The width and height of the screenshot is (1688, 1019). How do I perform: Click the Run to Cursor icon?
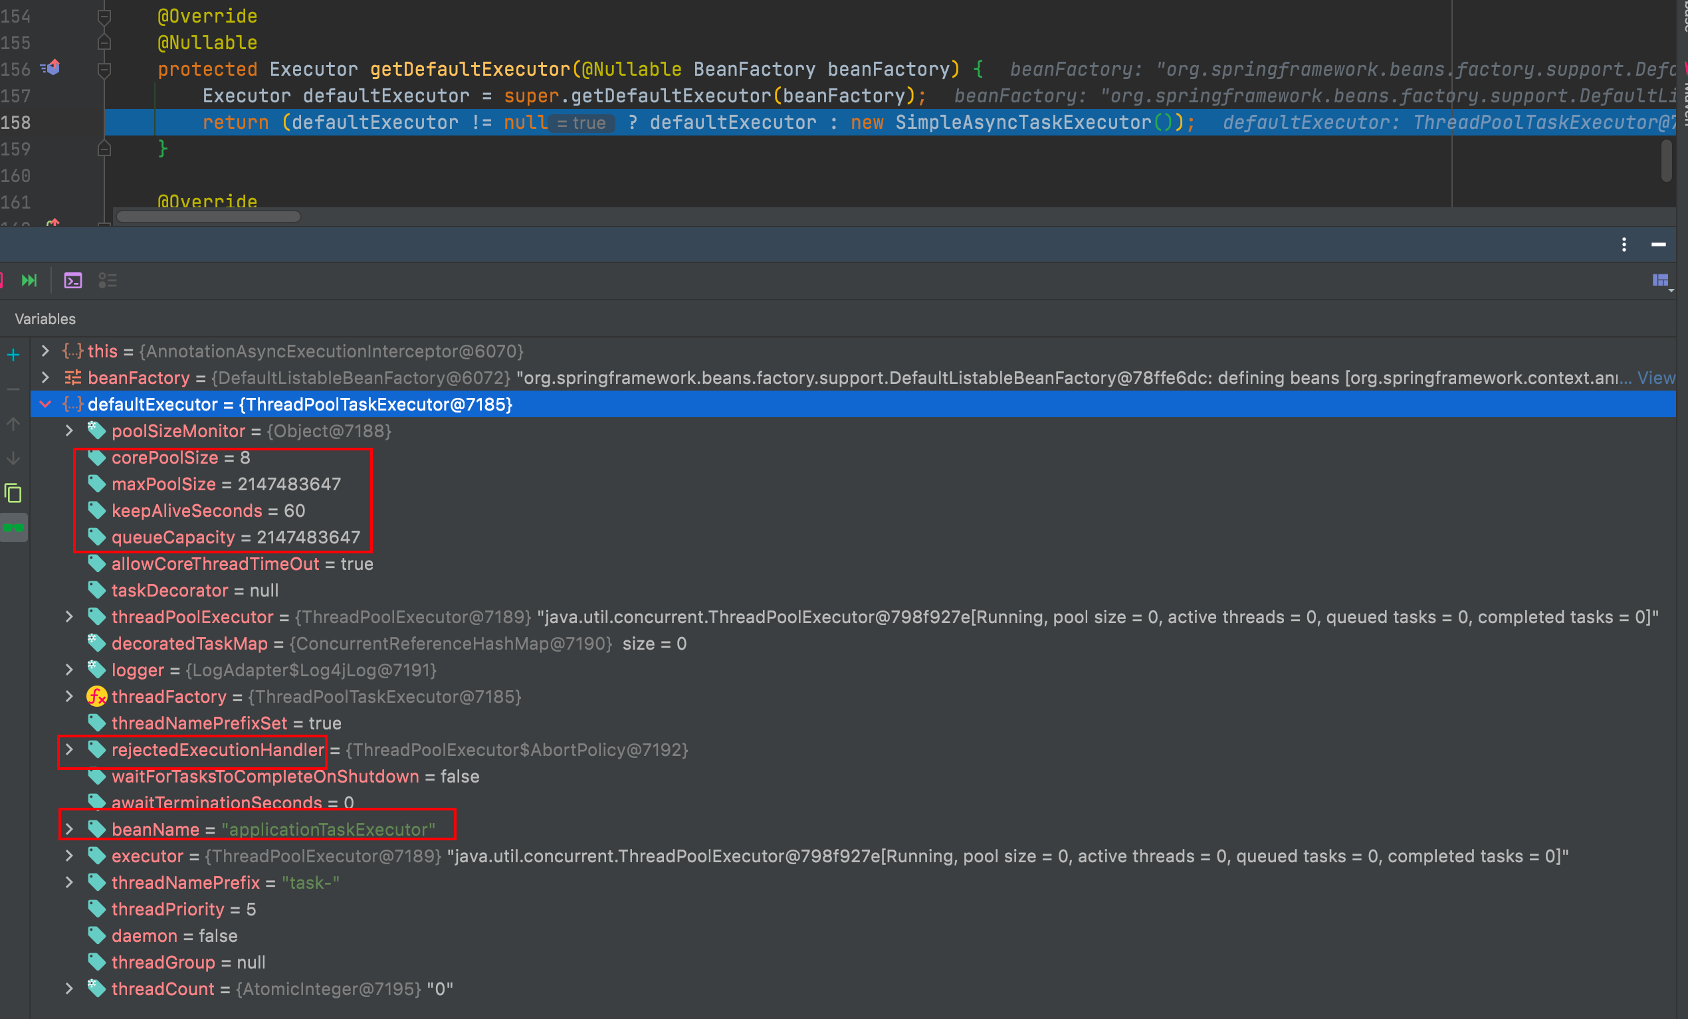tap(29, 280)
